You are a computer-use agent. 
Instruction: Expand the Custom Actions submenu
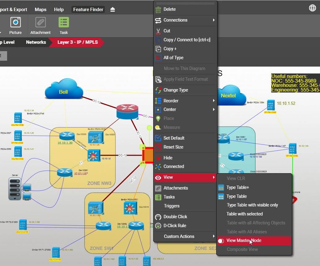[x=213, y=236]
